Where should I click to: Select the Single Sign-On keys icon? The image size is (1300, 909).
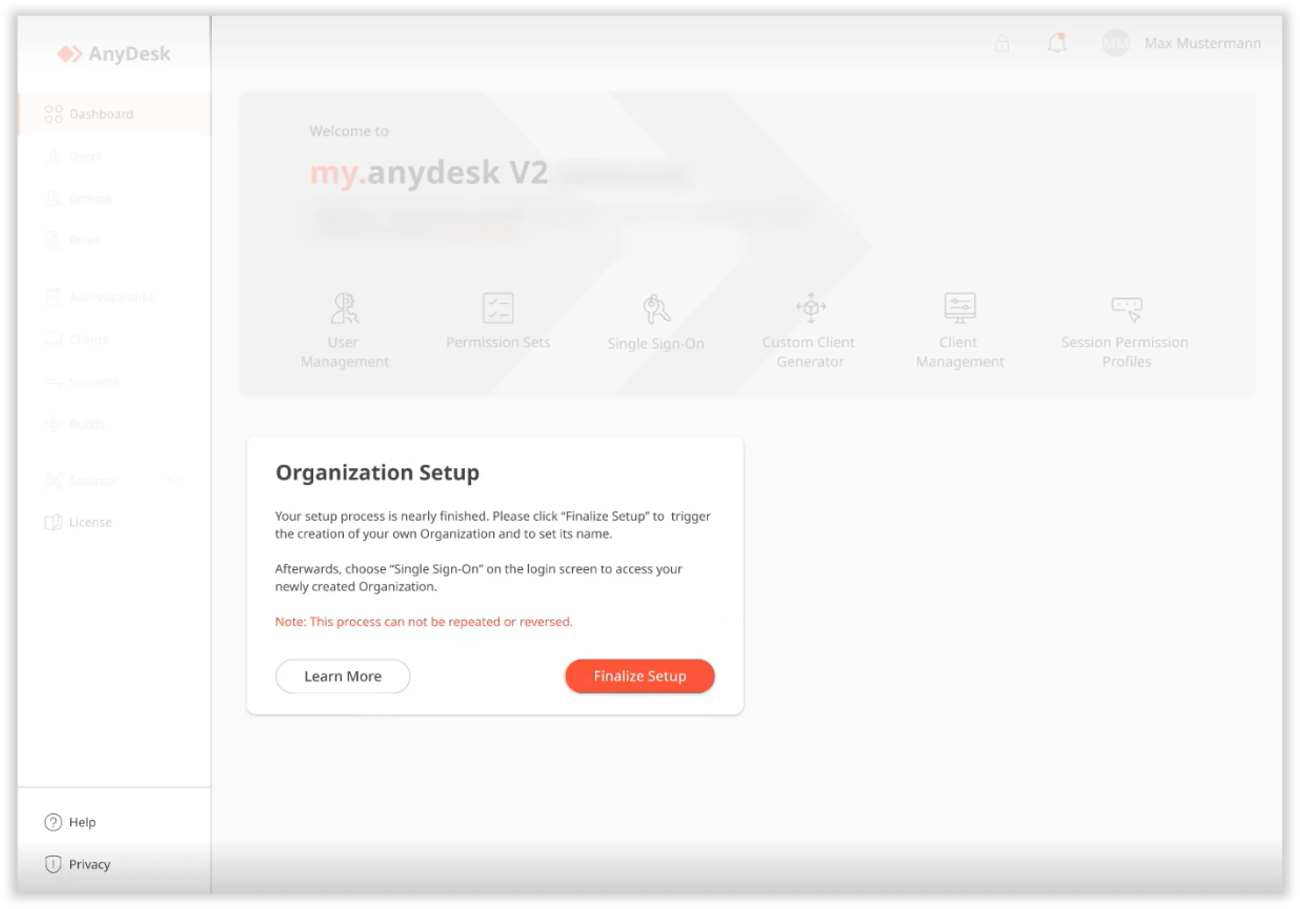tap(656, 309)
